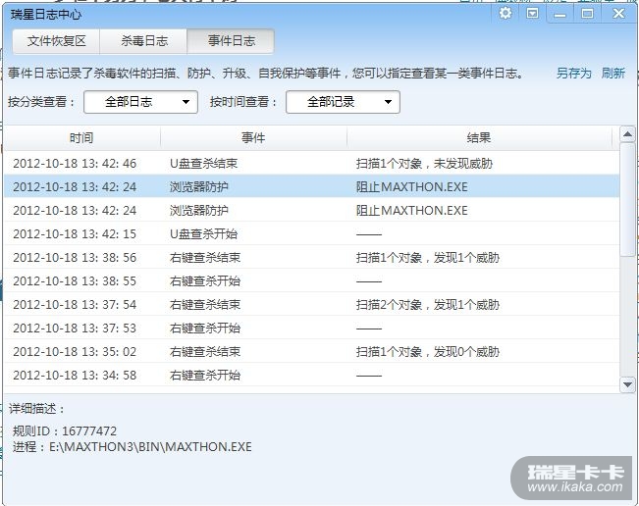Select the 事件日志 tab

231,41
